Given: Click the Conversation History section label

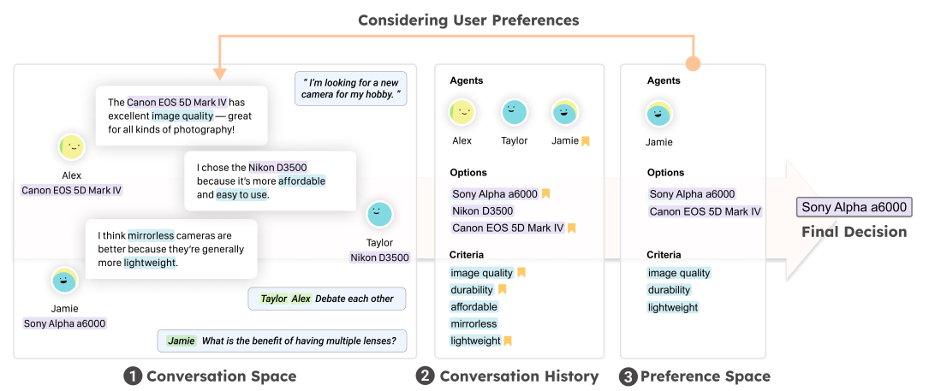Looking at the screenshot, I should tap(519, 376).
